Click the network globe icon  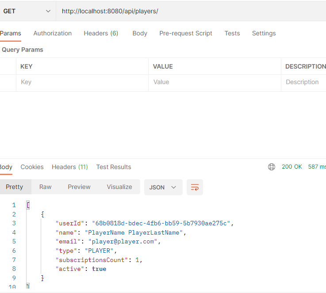click(272, 167)
